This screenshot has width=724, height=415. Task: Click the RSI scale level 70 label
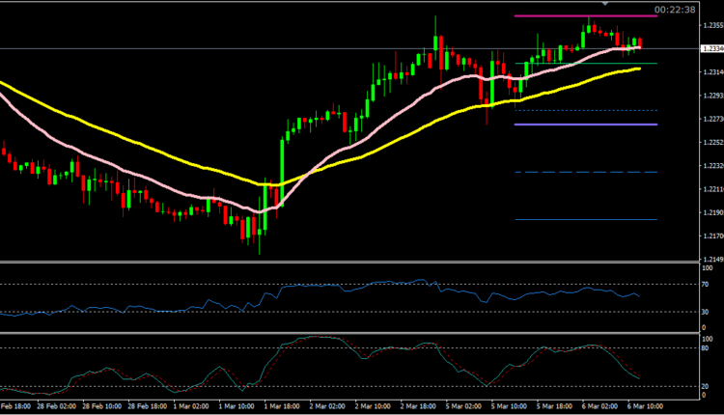(x=705, y=285)
